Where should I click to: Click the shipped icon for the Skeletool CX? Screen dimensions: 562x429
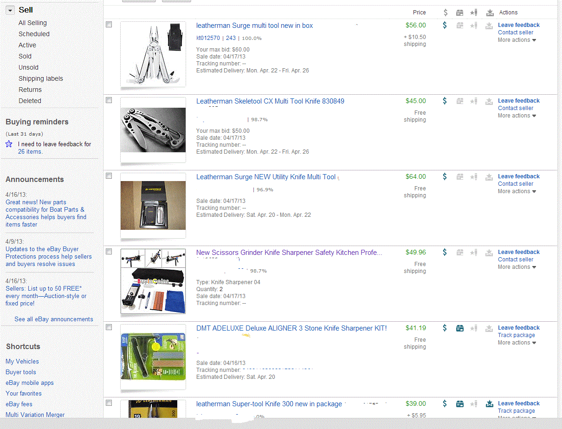(x=459, y=101)
